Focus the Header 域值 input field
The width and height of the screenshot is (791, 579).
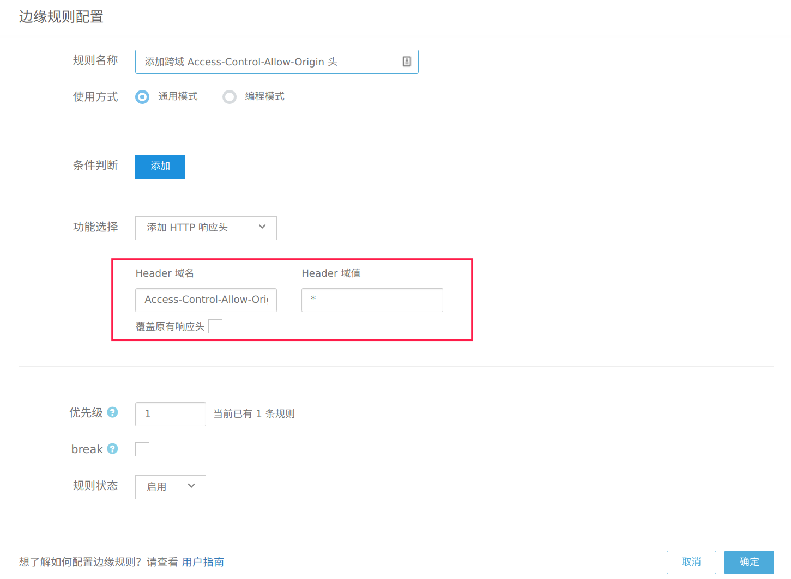(x=372, y=300)
